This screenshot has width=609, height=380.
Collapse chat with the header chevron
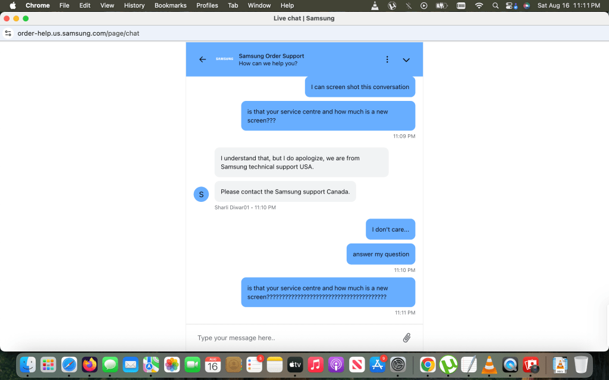click(x=406, y=59)
